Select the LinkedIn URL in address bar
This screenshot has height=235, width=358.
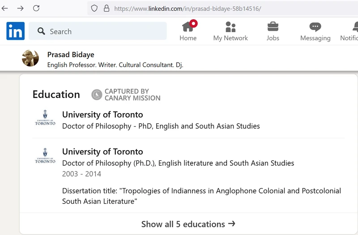tap(188, 8)
